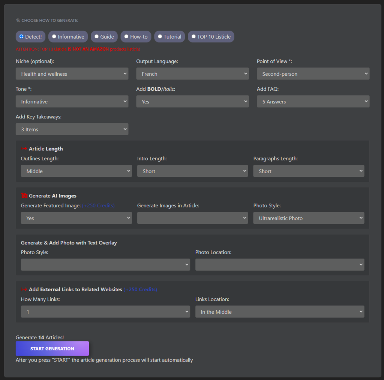Viewport: 384px width, 380px height.
Task: Open the Intro Length dropdown
Action: click(x=192, y=171)
